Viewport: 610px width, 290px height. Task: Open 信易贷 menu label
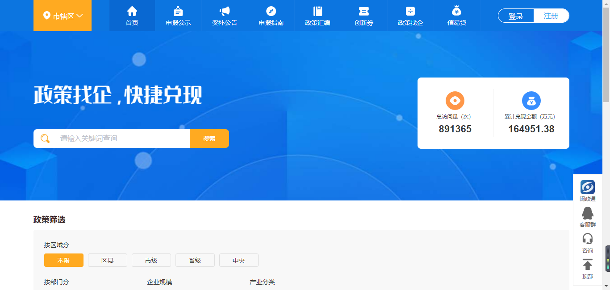[457, 23]
